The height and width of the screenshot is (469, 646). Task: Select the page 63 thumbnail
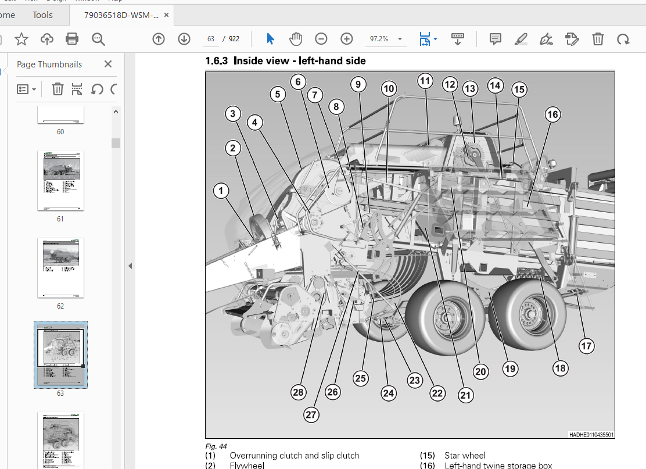point(60,355)
